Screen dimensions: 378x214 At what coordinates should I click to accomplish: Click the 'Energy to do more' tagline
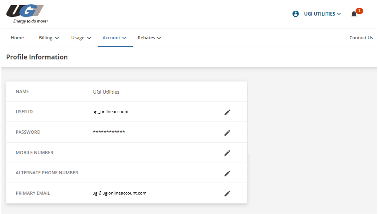click(x=30, y=21)
